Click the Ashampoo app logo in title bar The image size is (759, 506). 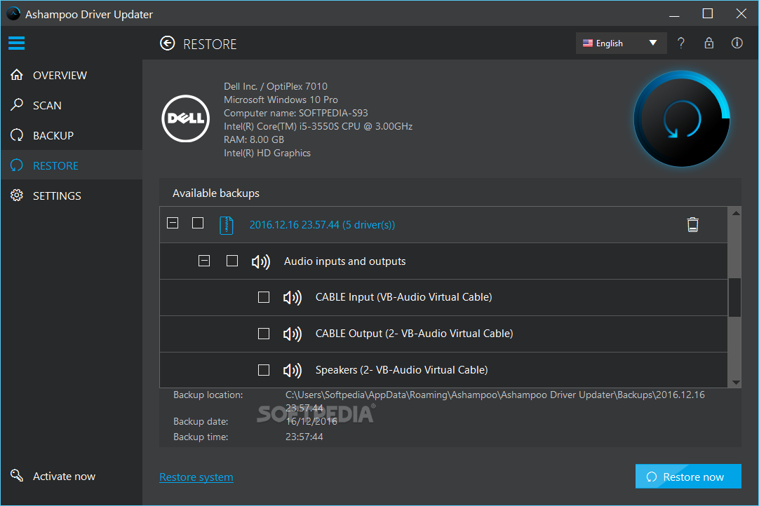[x=13, y=13]
